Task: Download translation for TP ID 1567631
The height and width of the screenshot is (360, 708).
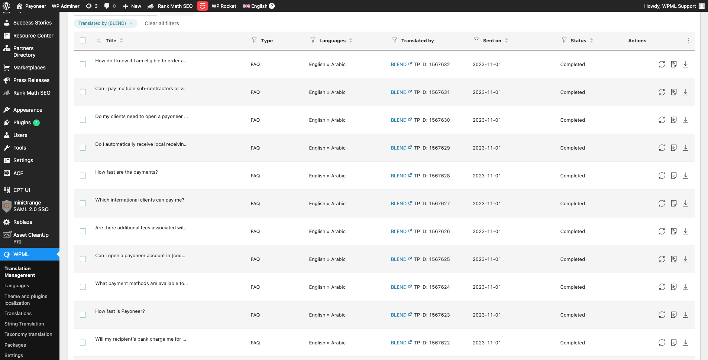Action: point(686,92)
